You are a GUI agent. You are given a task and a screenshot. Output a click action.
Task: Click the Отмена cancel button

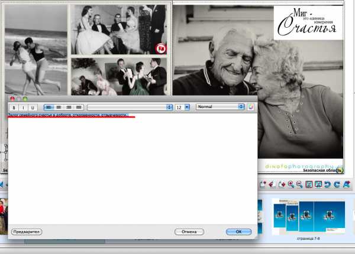(x=189, y=232)
